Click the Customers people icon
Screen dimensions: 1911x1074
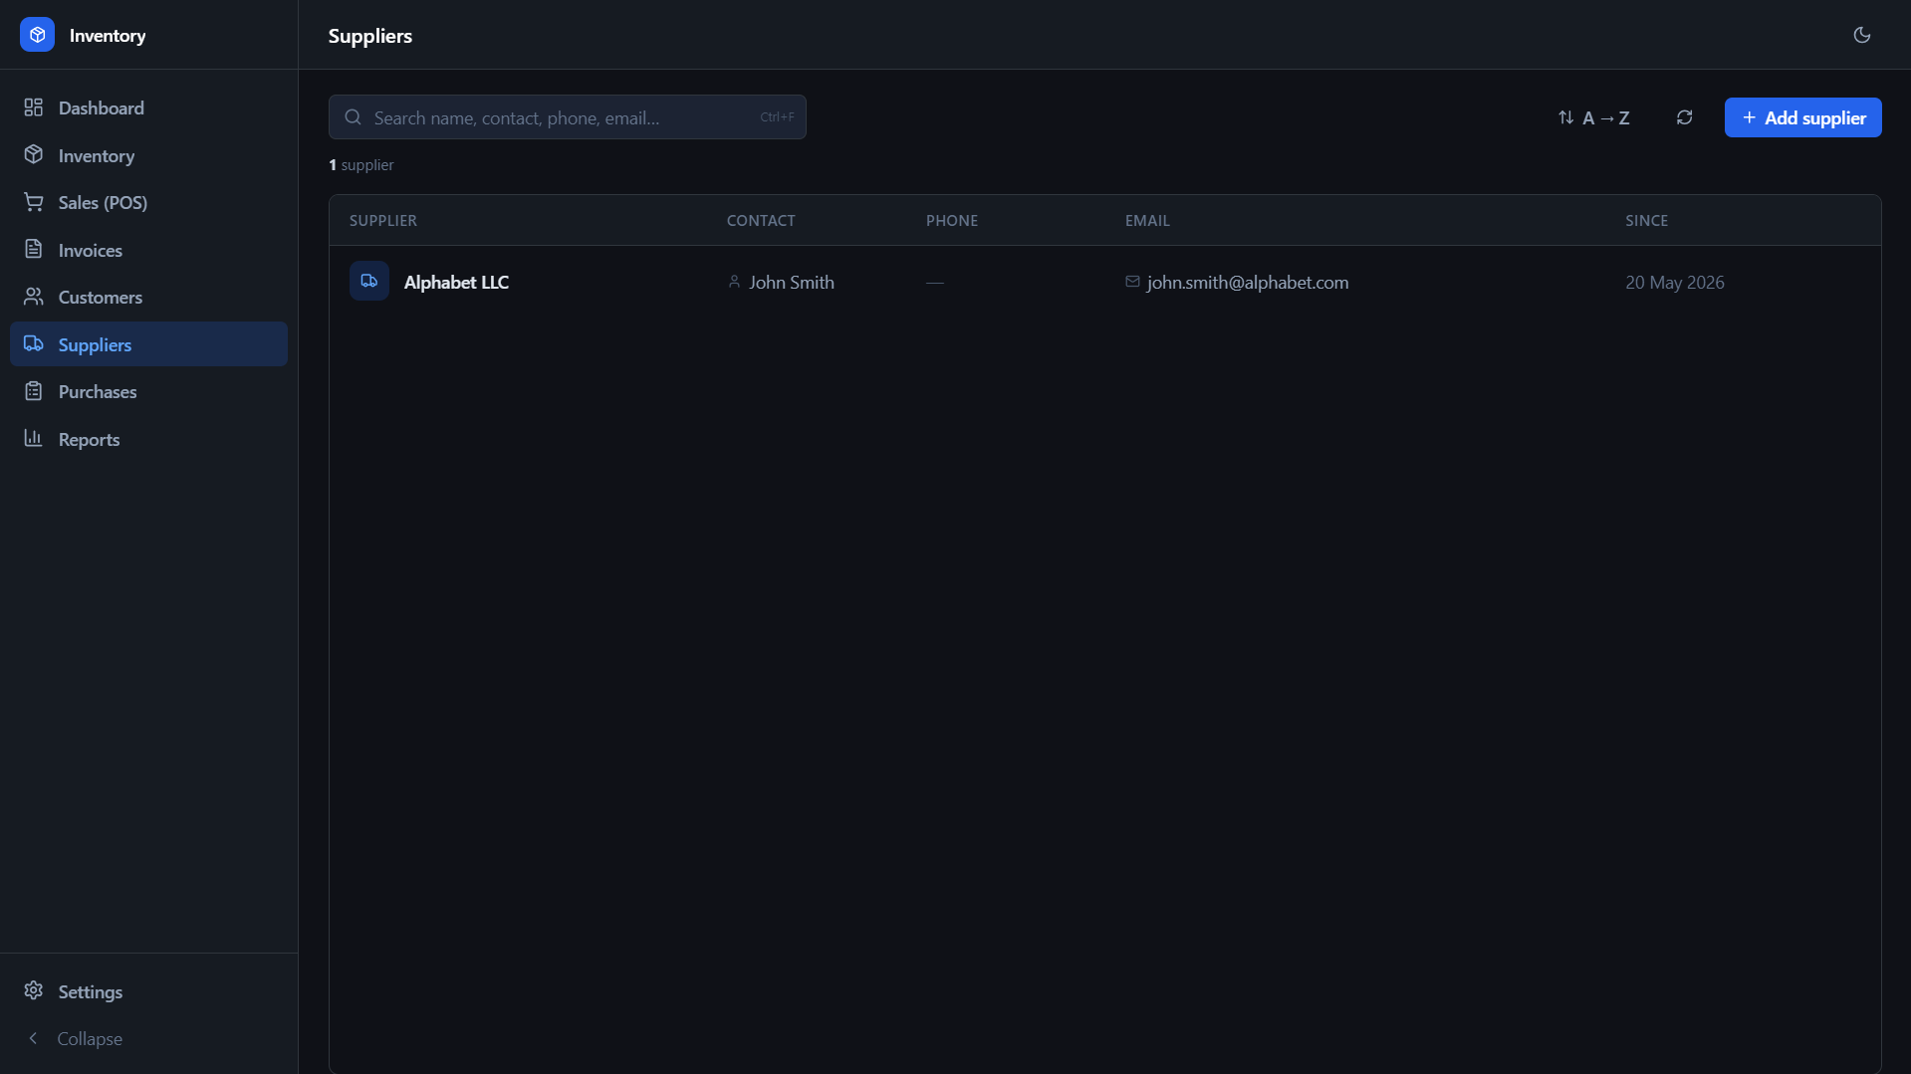[34, 296]
